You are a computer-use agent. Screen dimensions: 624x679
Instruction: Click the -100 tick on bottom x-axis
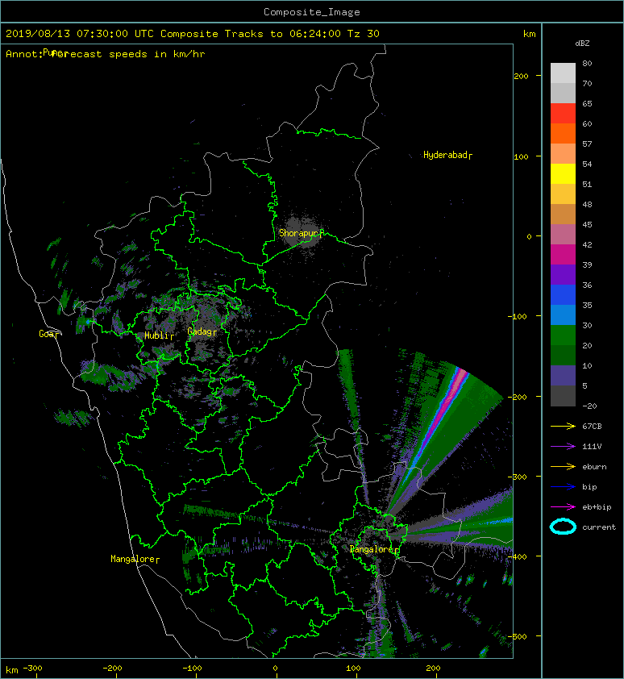point(192,669)
